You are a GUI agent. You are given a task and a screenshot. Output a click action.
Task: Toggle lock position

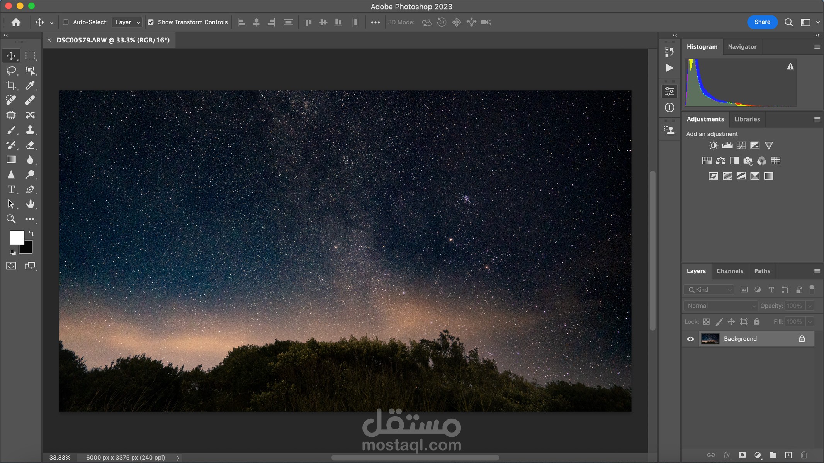(x=731, y=322)
